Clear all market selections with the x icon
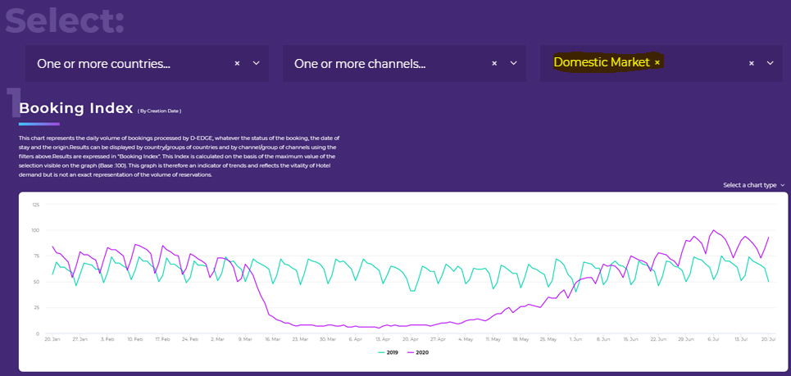 click(x=751, y=63)
